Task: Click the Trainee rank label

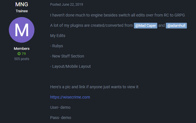Action: (22, 11)
